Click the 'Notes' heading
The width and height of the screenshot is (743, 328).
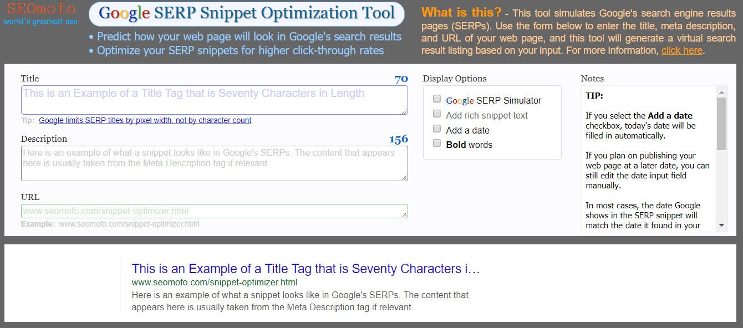[x=592, y=79]
